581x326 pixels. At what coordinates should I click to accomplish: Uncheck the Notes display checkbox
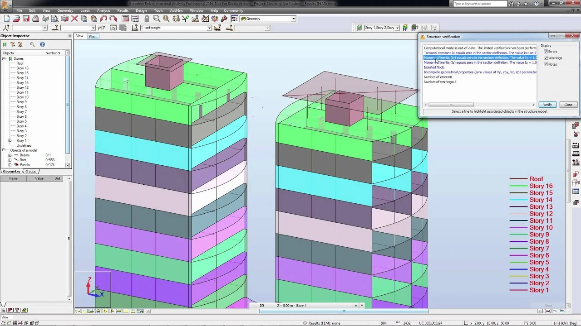[x=546, y=64]
